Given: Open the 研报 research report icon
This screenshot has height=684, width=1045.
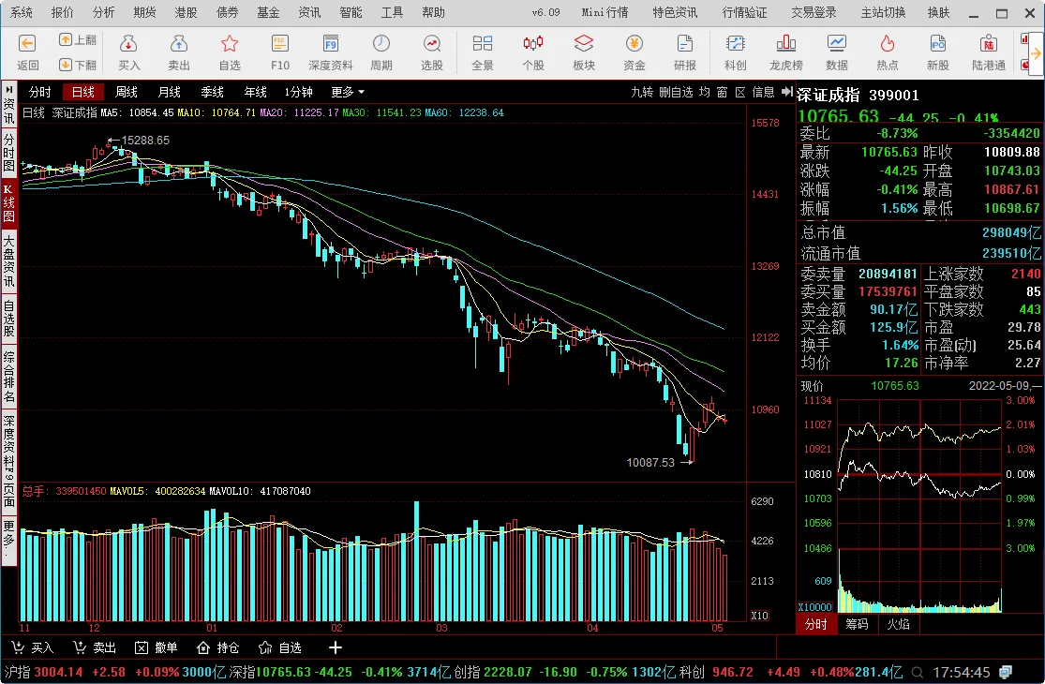Looking at the screenshot, I should tap(684, 44).
